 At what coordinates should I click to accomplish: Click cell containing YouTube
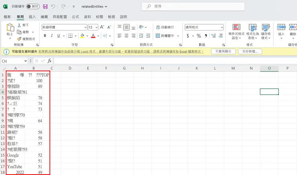click(x=16, y=167)
